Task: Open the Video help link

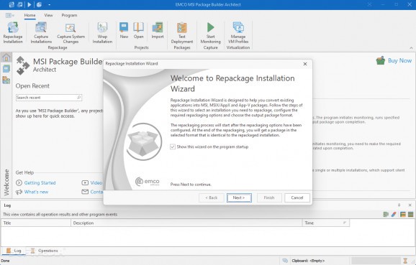Action: pyautogui.click(x=96, y=183)
